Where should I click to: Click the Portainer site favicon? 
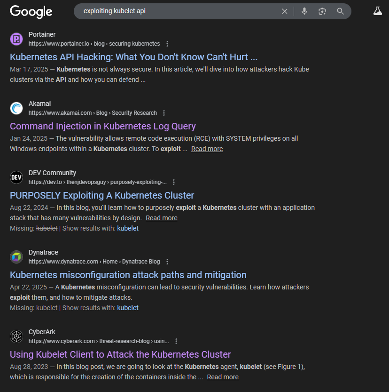(16, 39)
